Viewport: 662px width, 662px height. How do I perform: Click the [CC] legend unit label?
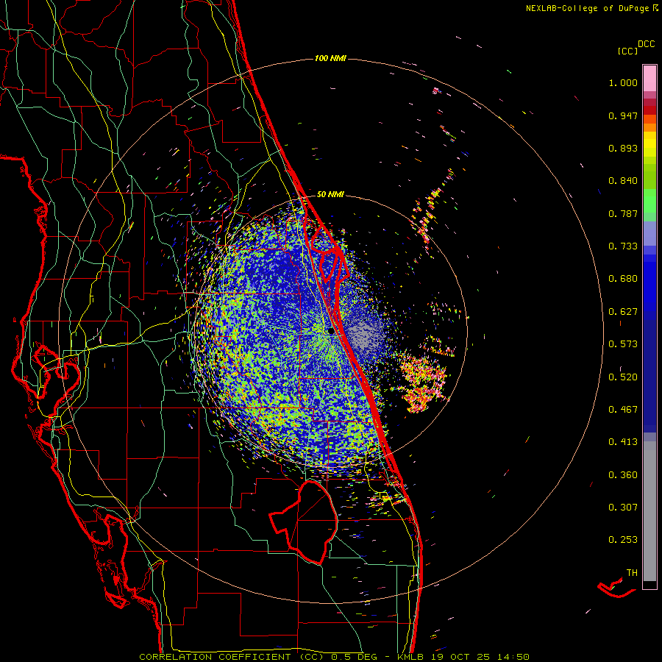tap(627, 51)
